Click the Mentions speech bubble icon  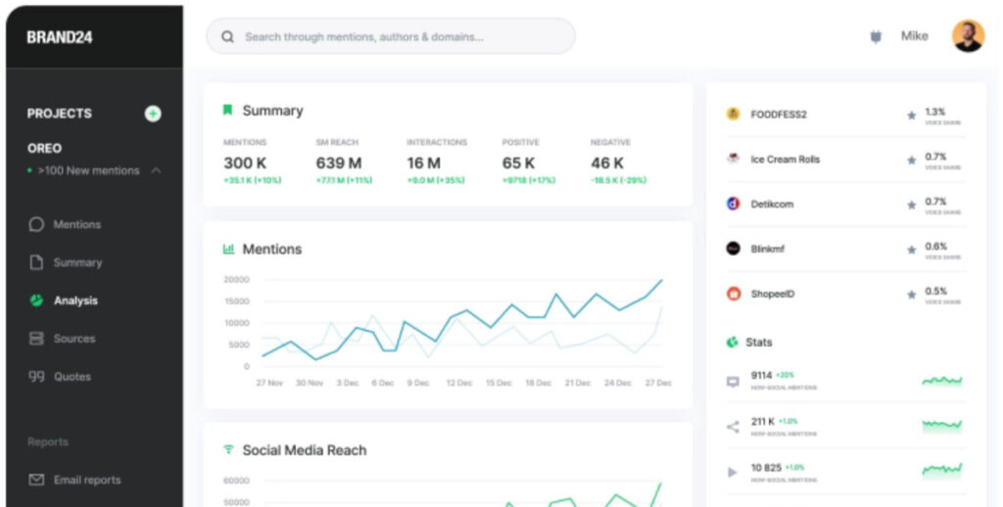(x=36, y=224)
